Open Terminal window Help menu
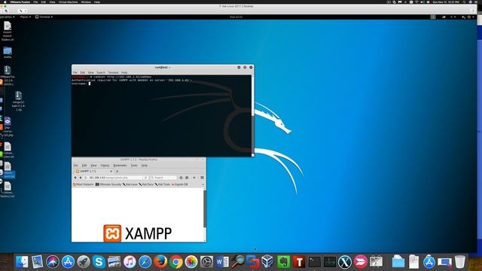Image resolution: width=482 pixels, height=271 pixels. [x=124, y=72]
